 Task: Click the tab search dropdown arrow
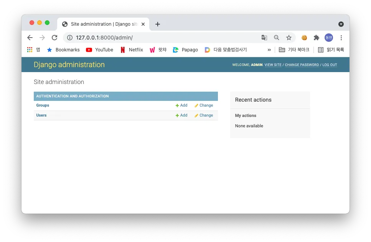(x=341, y=24)
